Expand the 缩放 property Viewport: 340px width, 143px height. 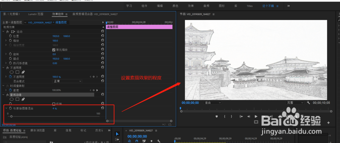tap(6, 41)
